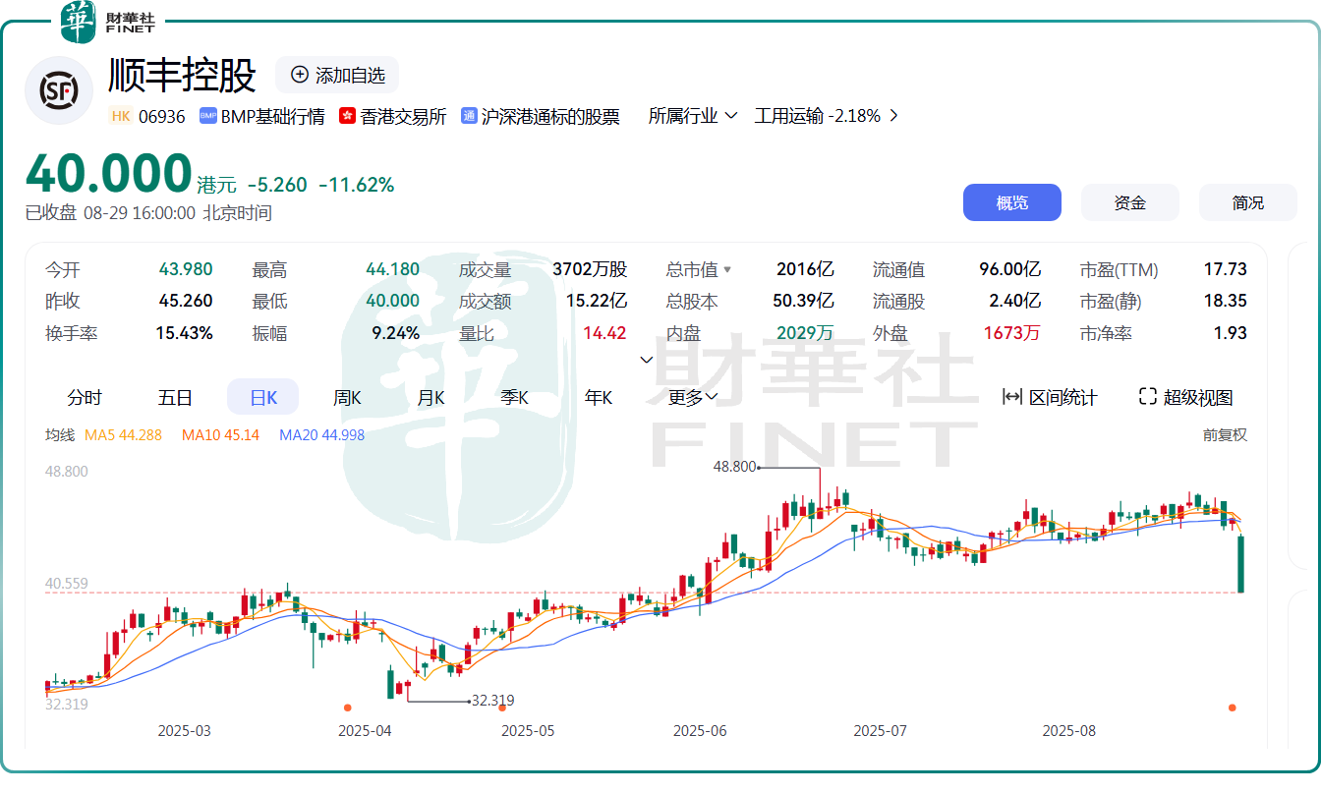Click the last large green candlestick
The height and width of the screenshot is (793, 1321).
1241,563
